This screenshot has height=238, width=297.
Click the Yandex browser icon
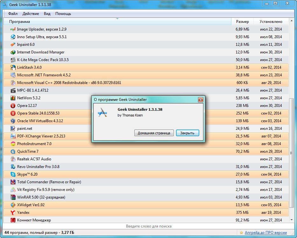13,213
